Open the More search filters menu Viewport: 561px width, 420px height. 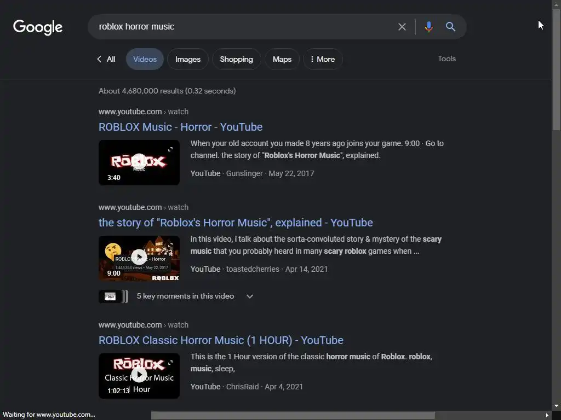pyautogui.click(x=322, y=59)
